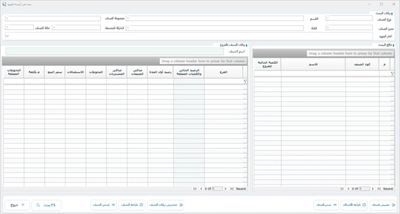Click filter cell under كود الصنف column
400x214 pixels.
362,74
